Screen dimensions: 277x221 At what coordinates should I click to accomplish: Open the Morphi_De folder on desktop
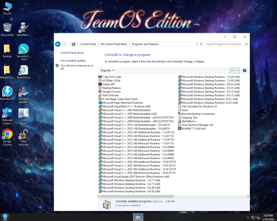tap(7, 72)
